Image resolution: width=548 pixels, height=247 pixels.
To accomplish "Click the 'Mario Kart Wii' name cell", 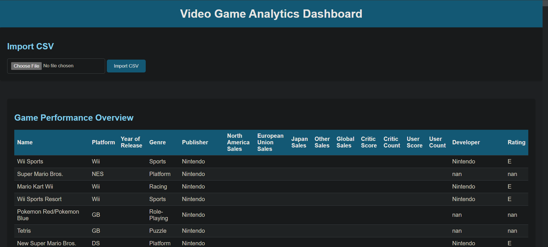I will [35, 187].
